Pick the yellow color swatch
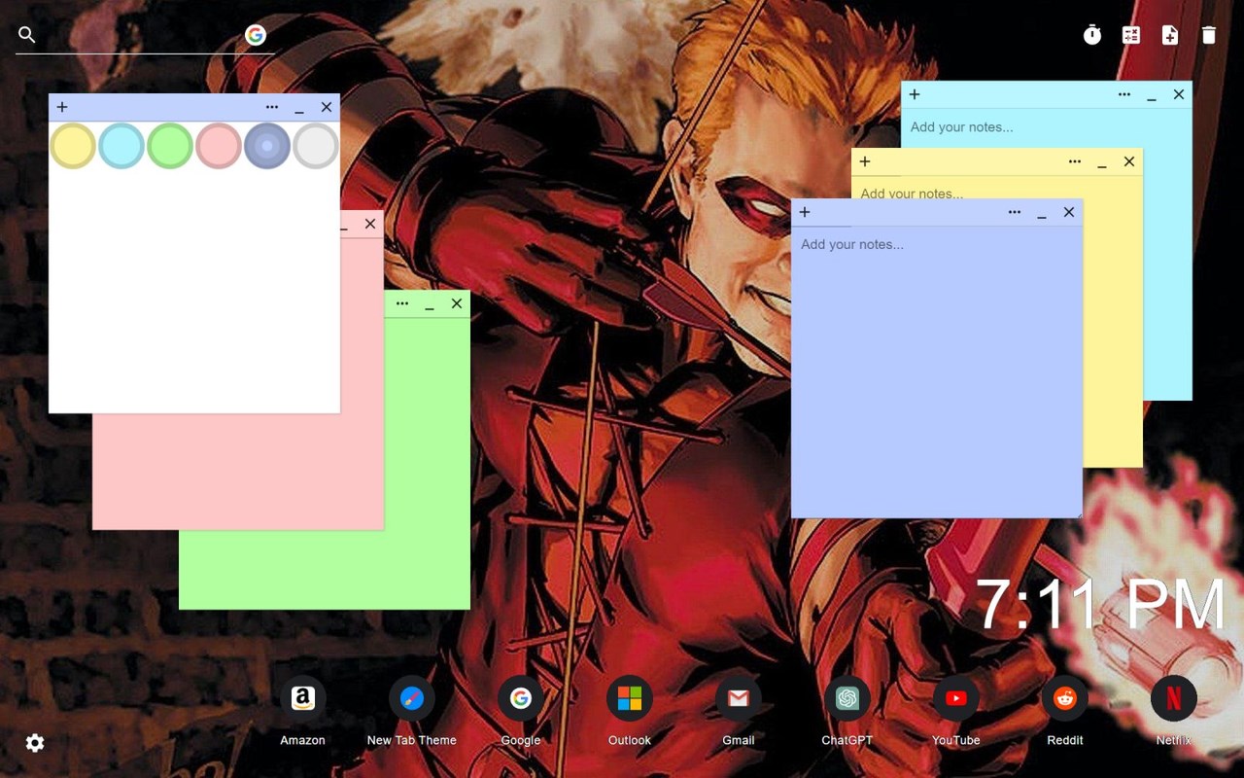Viewport: 1244px width, 778px height. [73, 146]
